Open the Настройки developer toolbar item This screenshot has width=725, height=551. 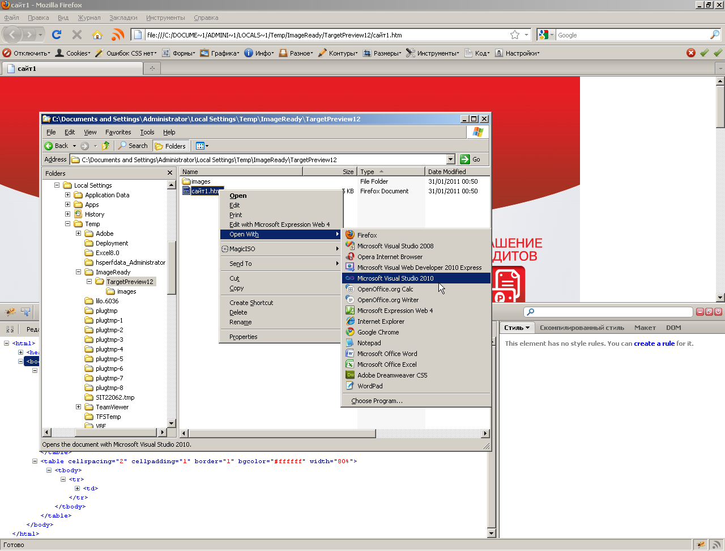(517, 53)
